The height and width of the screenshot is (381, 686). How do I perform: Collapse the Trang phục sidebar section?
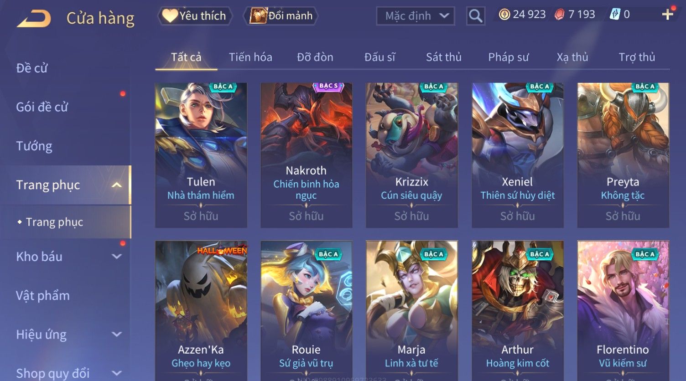coord(117,185)
